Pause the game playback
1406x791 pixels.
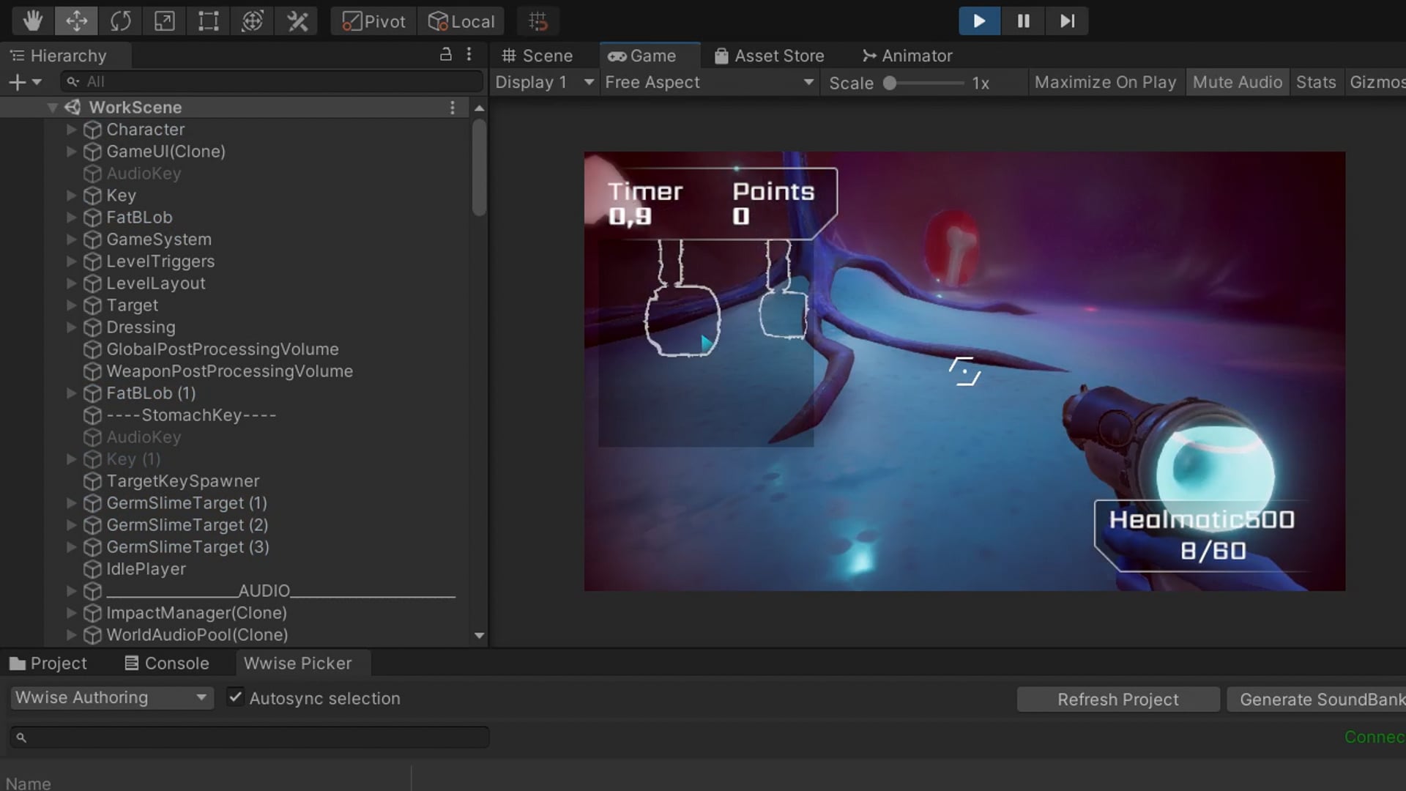[x=1023, y=21]
